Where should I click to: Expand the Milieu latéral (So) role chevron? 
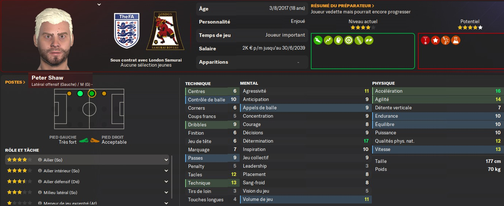coord(166,193)
